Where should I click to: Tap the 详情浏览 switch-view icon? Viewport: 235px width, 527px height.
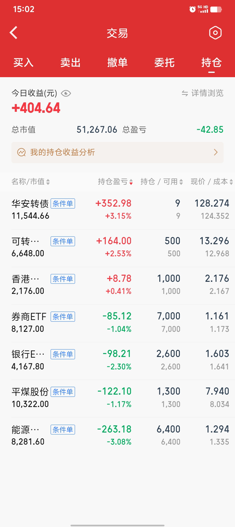click(185, 93)
